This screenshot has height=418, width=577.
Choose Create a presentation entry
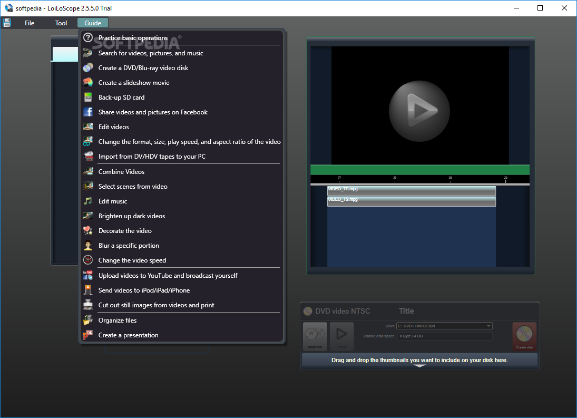click(x=128, y=335)
